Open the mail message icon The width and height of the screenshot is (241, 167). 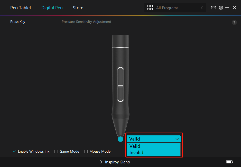pos(213,8)
